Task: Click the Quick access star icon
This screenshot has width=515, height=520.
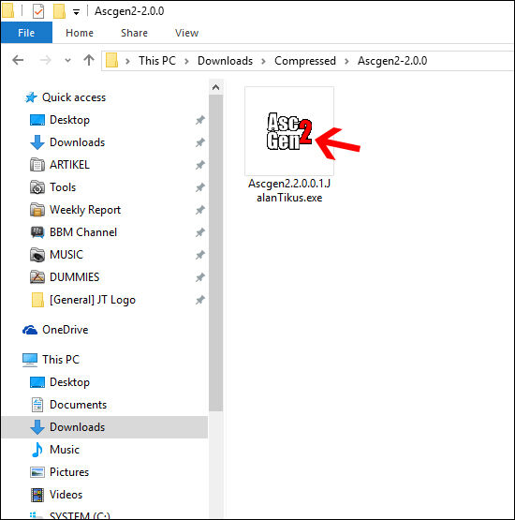Action: pos(31,97)
